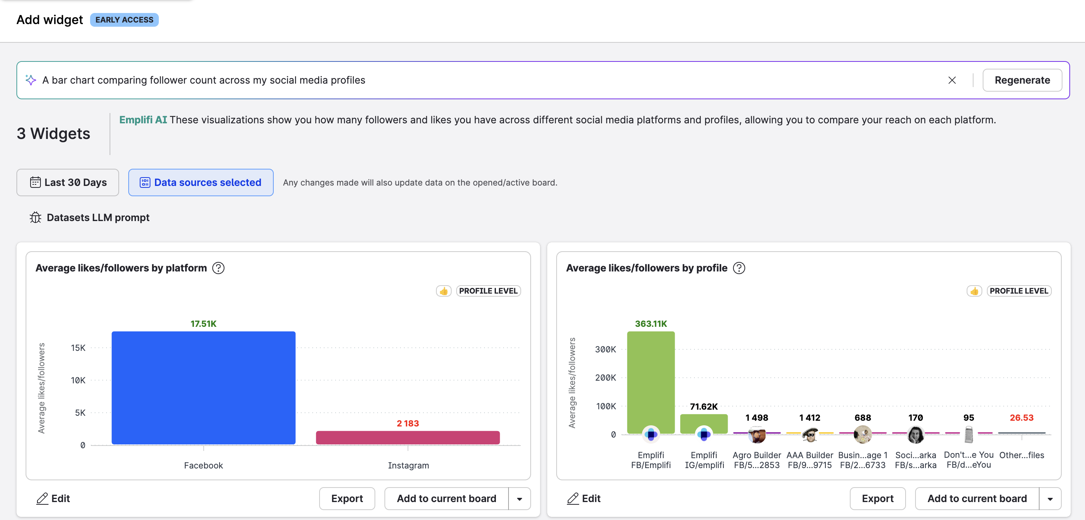The image size is (1085, 520).
Task: Clear the prompt with the X icon
Action: tap(951, 80)
